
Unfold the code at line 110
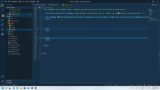[38, 17]
